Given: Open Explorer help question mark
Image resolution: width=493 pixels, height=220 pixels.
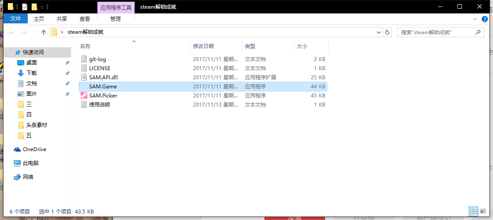Looking at the screenshot, I should [485, 19].
